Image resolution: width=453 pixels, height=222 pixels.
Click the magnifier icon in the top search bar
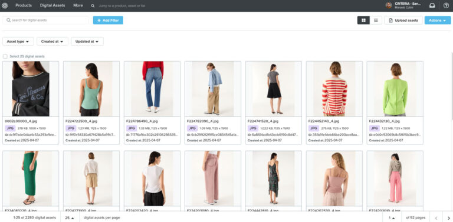point(93,6)
